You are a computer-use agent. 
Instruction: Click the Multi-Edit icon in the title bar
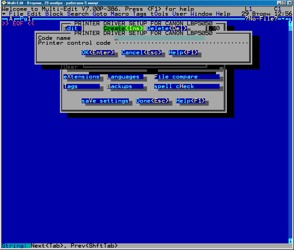[x=4, y=3]
